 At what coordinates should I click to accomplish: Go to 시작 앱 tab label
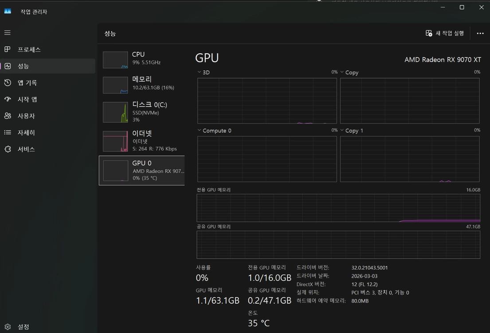click(27, 99)
